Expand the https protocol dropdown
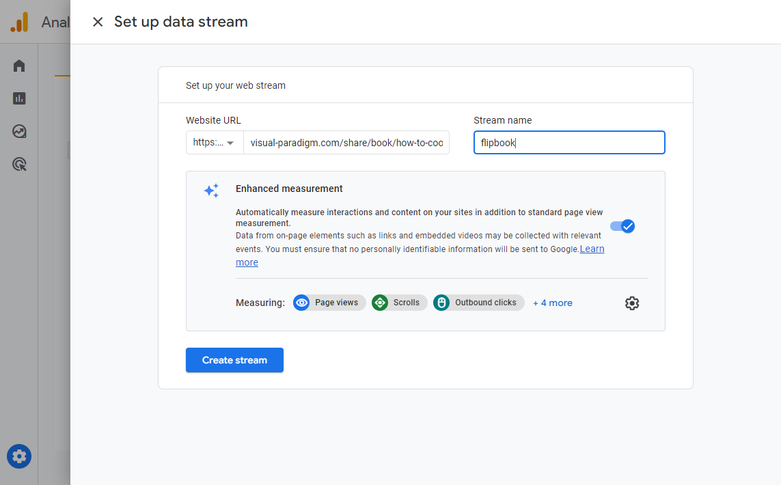This screenshot has height=485, width=781. 214,143
